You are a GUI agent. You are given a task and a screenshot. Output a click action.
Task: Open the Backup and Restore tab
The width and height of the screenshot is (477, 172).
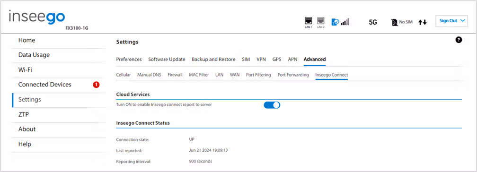(213, 59)
